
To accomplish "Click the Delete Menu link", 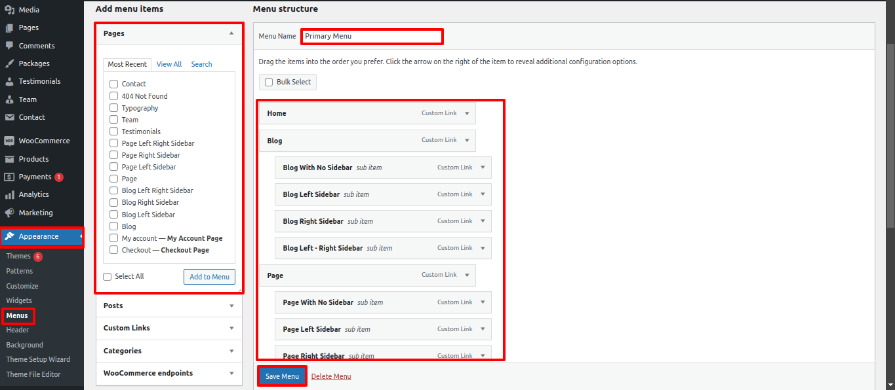I will coord(331,376).
